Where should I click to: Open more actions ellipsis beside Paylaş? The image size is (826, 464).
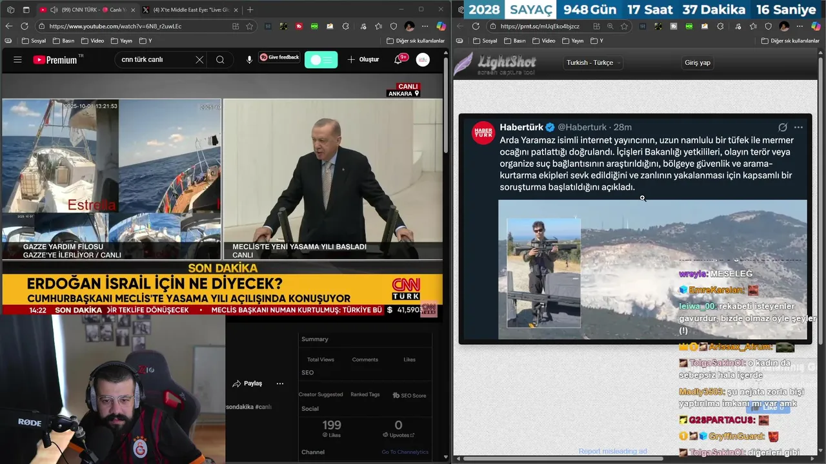click(280, 383)
